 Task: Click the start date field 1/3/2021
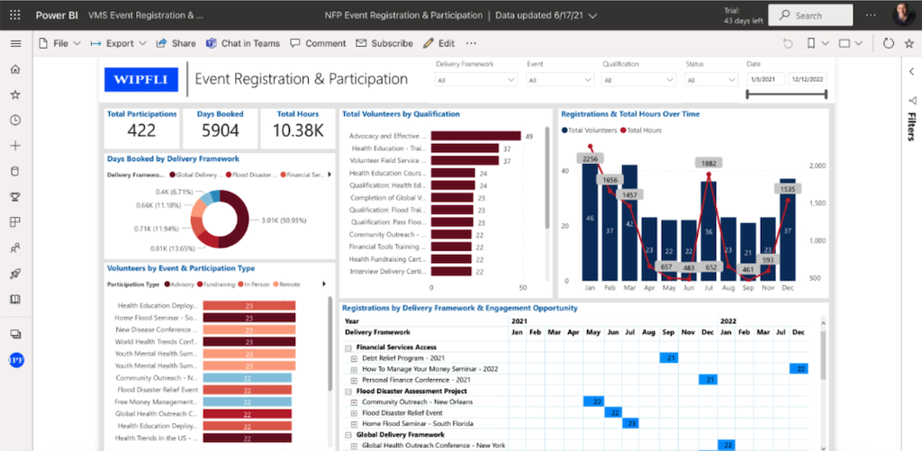(x=765, y=79)
